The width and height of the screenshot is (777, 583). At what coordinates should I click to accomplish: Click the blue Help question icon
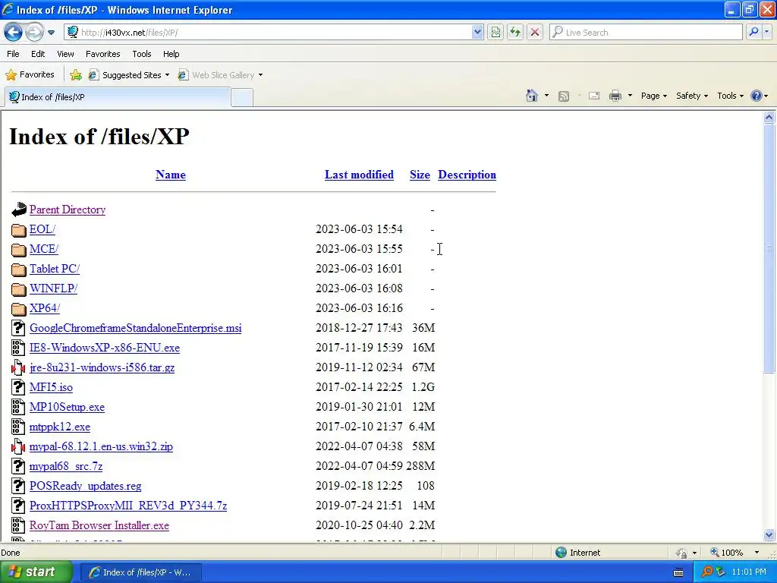(x=757, y=96)
